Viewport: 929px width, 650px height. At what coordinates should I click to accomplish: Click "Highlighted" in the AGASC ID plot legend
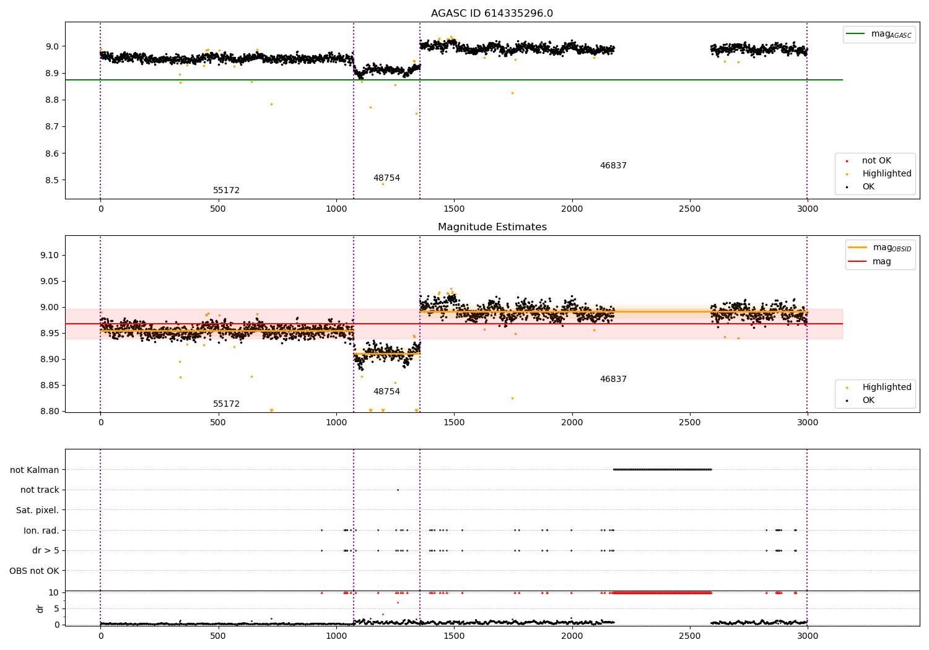click(887, 174)
